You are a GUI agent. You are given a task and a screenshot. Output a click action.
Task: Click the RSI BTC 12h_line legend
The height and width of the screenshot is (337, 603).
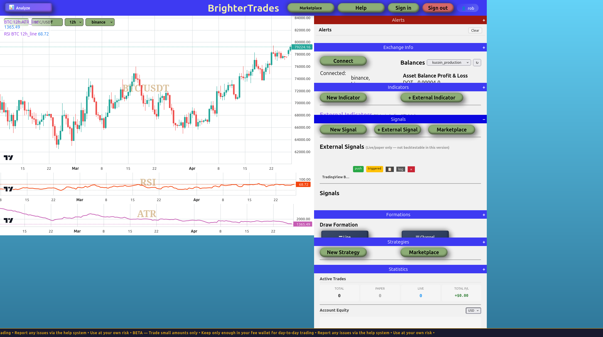(26, 34)
